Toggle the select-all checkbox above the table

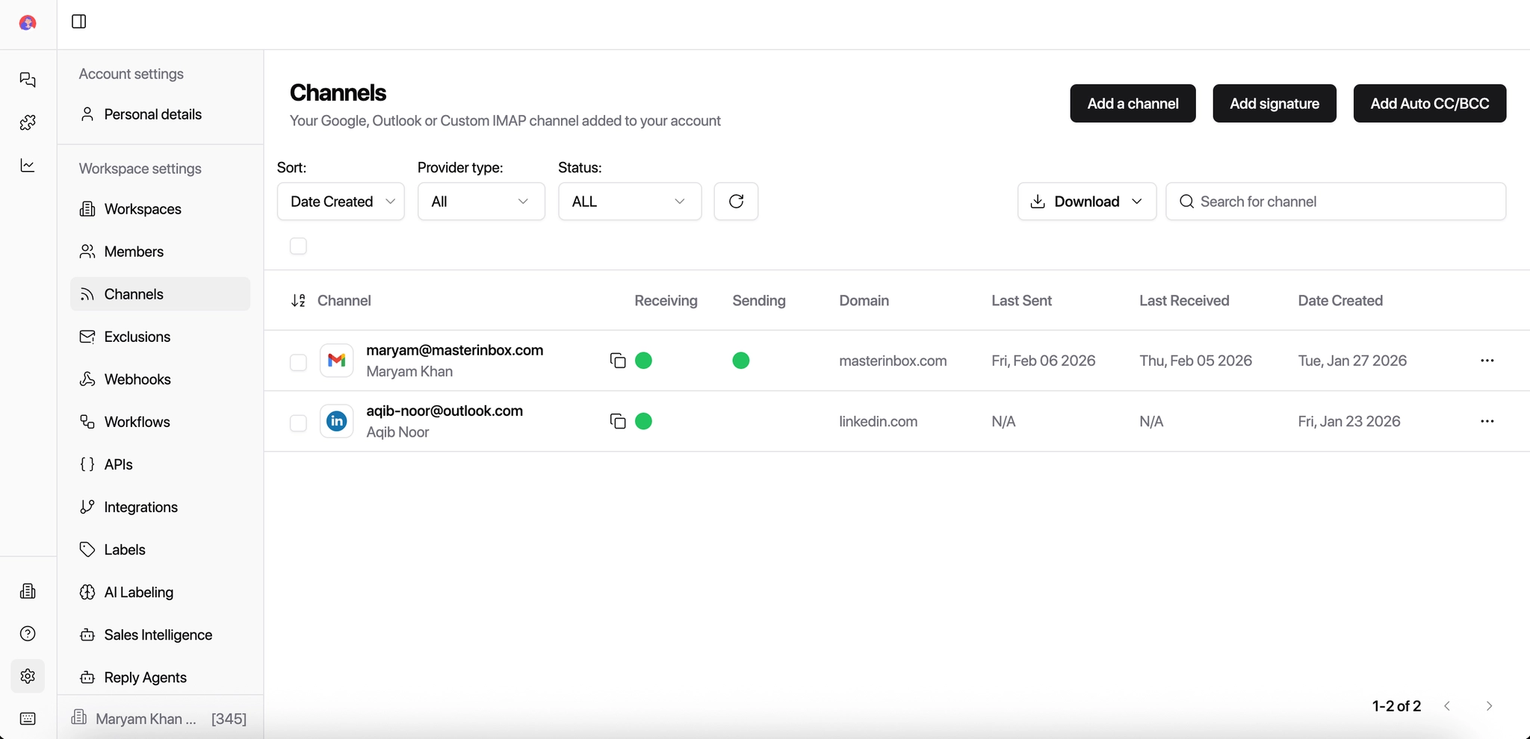pyautogui.click(x=298, y=246)
